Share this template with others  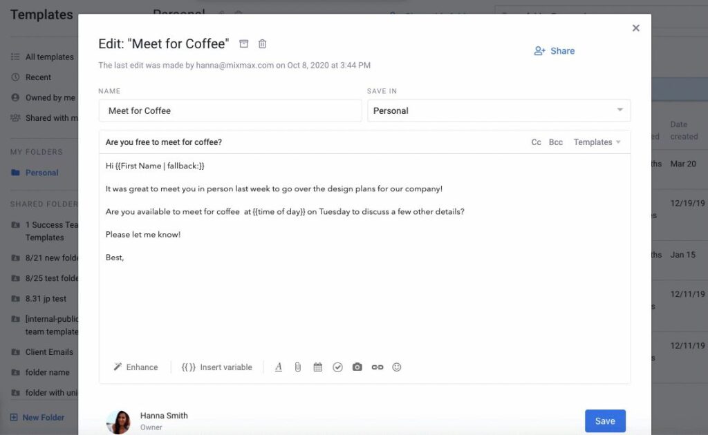[x=554, y=51]
